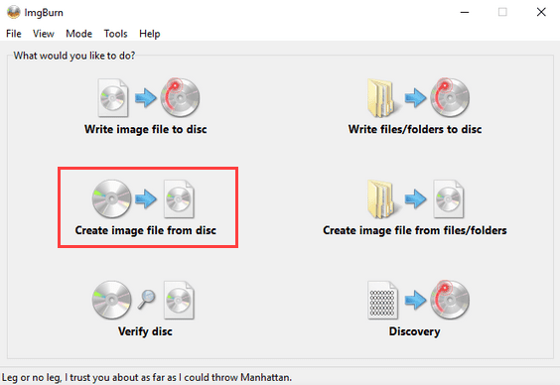Open the Mode menu

tap(78, 34)
